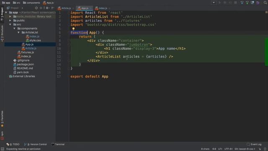Toggle the Structure tool window sidebar tab
This screenshot has width=268, height=151.
[2, 34]
